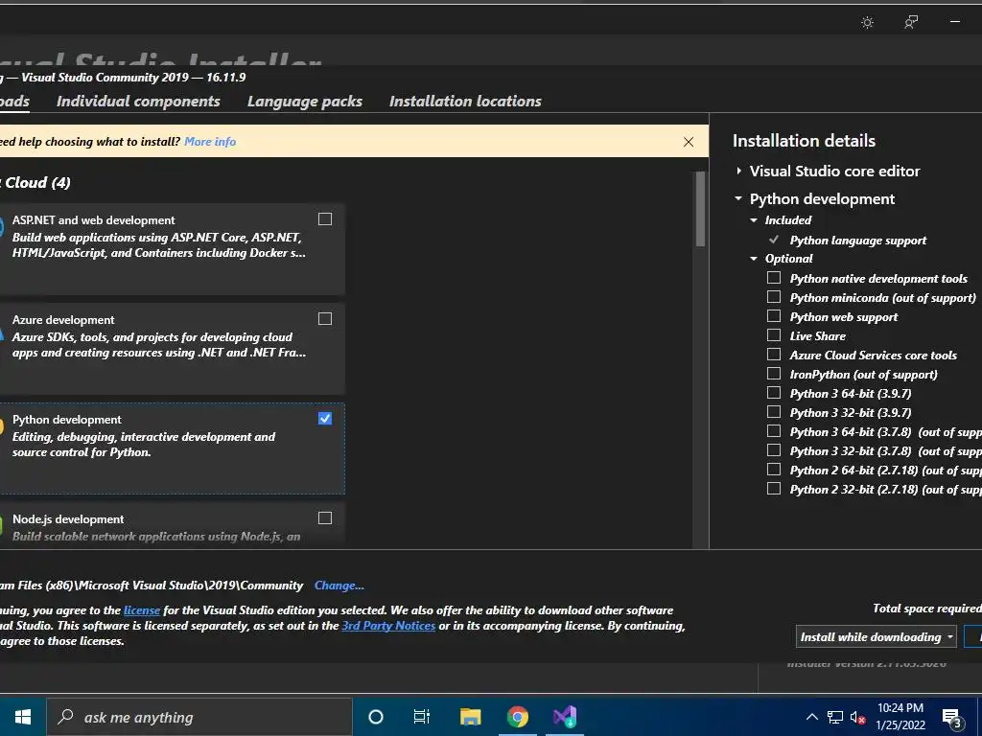The height and width of the screenshot is (736, 982).
Task: Select Python 2 64-bit (2.7.18) checkbox
Action: point(774,470)
